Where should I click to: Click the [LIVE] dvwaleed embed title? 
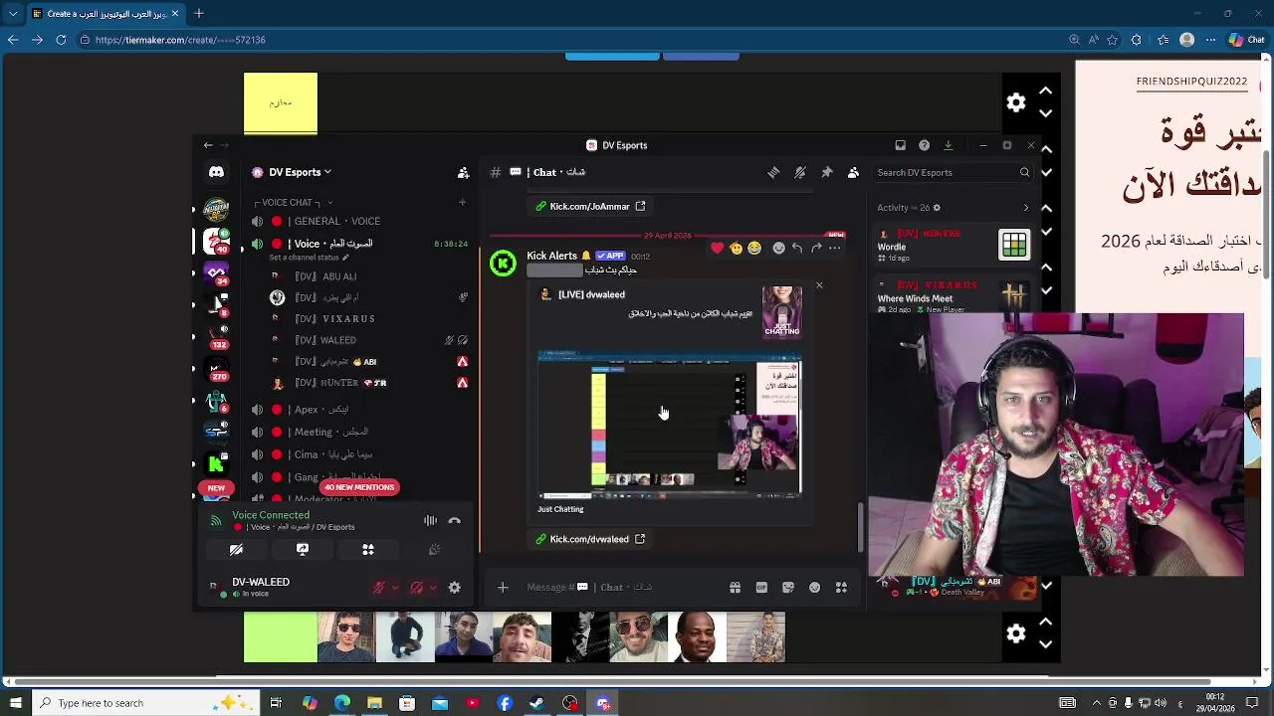point(591,294)
